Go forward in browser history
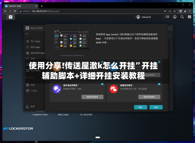 coord(10,11)
